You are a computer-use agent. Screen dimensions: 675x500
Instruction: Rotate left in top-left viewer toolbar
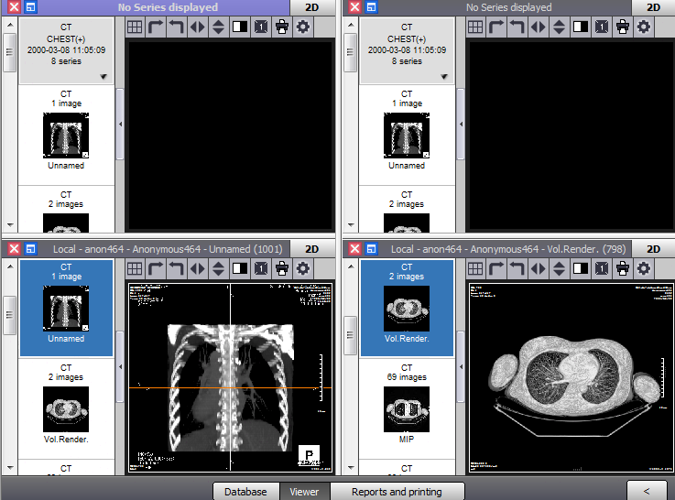177,27
